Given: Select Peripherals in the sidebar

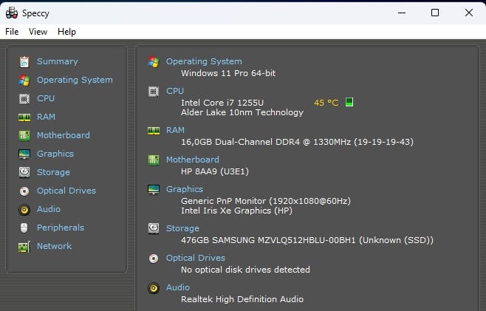Looking at the screenshot, I should tap(61, 228).
